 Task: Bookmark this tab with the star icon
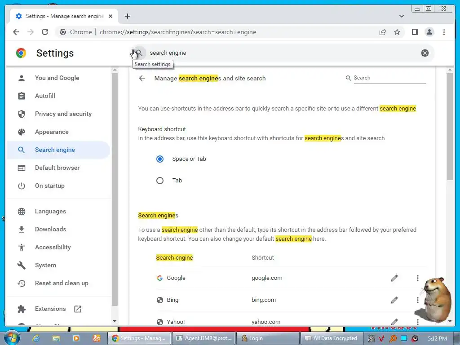(397, 32)
